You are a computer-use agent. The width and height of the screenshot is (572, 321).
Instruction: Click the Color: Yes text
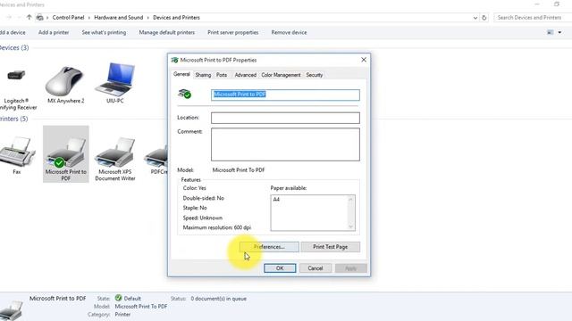pyautogui.click(x=195, y=188)
